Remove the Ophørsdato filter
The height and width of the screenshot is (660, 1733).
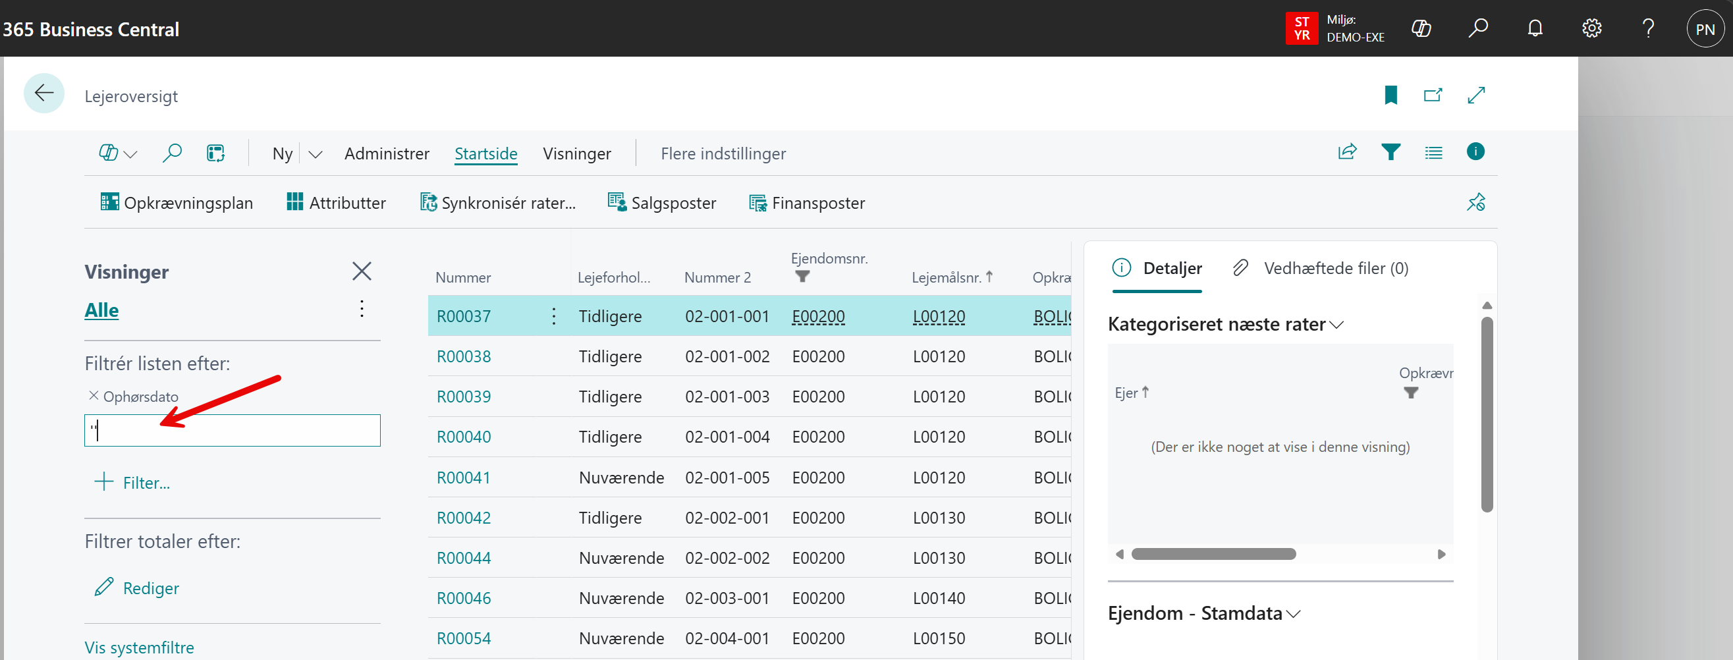tap(94, 396)
